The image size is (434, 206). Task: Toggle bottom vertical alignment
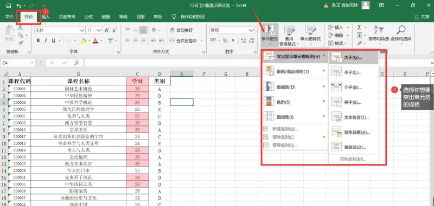pos(143,30)
